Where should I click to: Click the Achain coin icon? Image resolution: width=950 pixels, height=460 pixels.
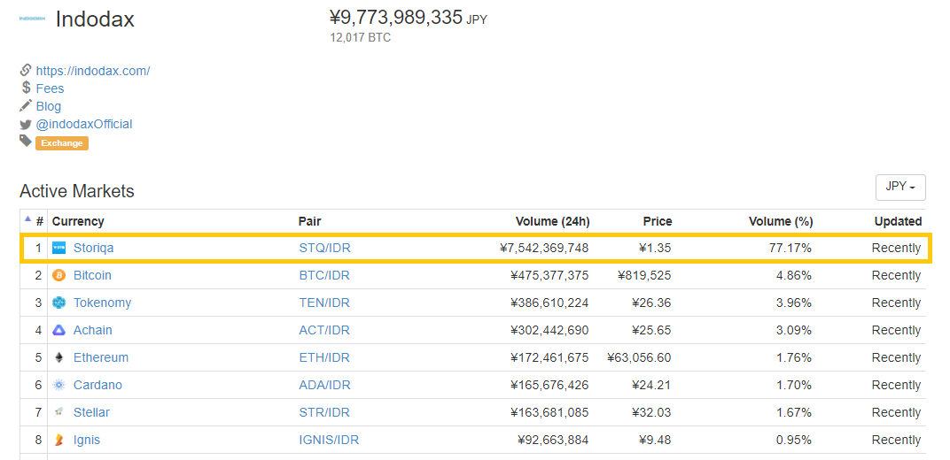coord(59,330)
